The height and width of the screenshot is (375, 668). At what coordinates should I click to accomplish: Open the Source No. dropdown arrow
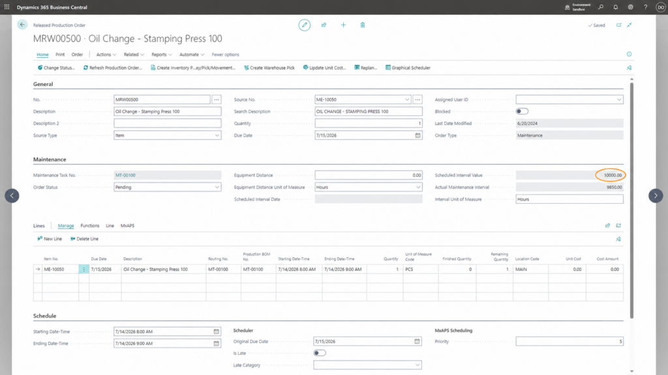click(407, 100)
